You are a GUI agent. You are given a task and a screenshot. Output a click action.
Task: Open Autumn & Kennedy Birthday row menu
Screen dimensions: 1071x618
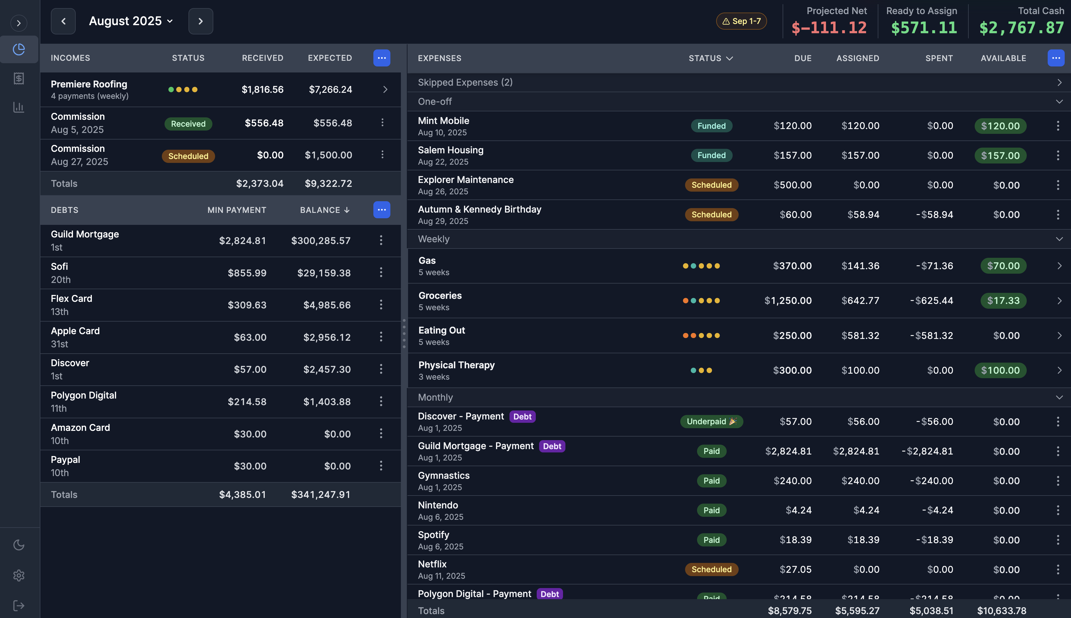coord(1058,215)
